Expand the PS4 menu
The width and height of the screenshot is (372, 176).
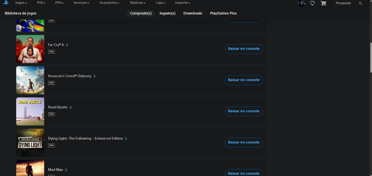point(59,3)
